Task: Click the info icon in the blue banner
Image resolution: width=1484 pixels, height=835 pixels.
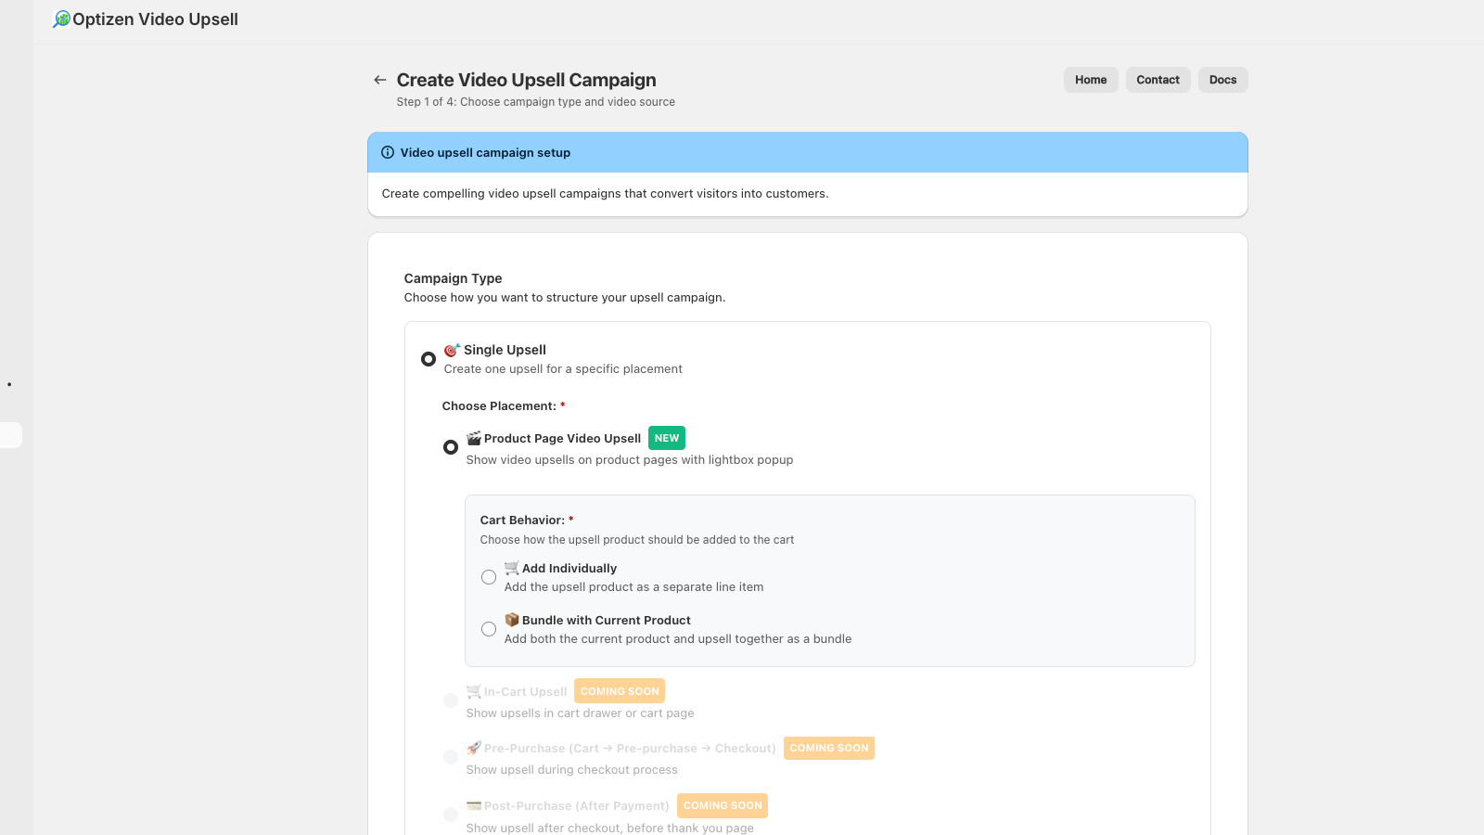Action: click(x=387, y=152)
